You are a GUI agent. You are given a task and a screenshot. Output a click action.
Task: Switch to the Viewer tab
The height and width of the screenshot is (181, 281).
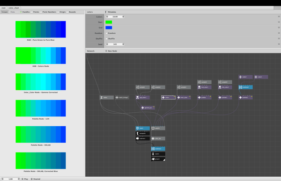[5, 12]
